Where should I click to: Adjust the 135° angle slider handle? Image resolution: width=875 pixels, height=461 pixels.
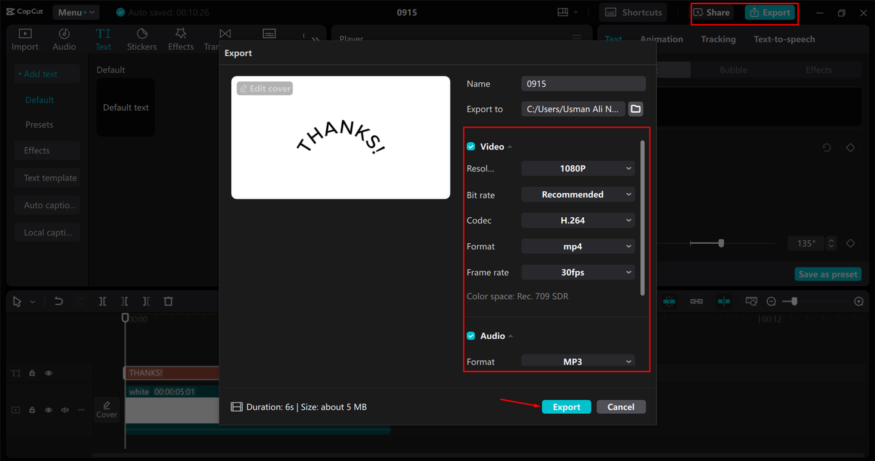pos(721,243)
